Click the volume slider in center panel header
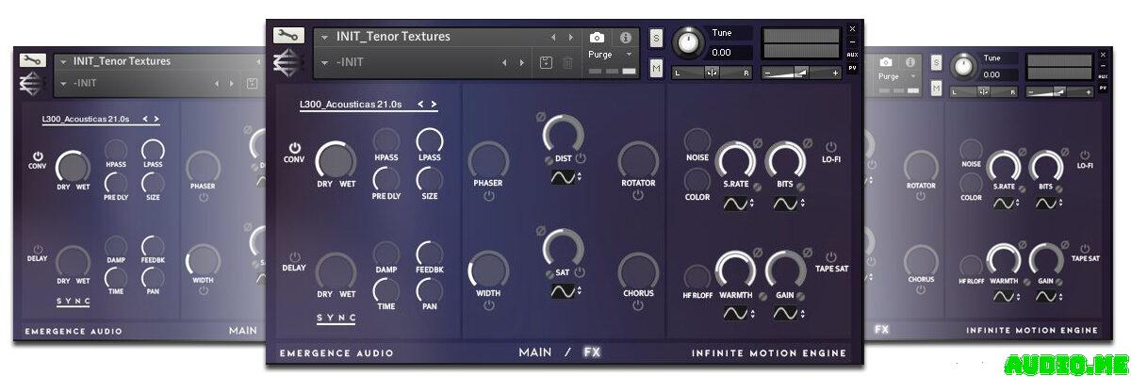This screenshot has width=1131, height=377. [x=800, y=73]
